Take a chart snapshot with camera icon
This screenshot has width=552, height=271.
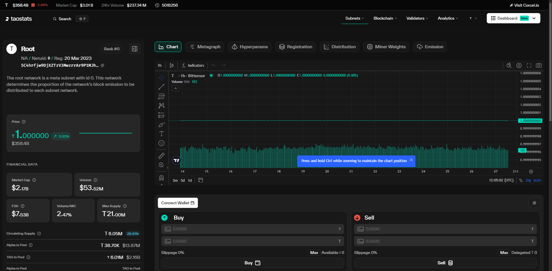click(538, 66)
